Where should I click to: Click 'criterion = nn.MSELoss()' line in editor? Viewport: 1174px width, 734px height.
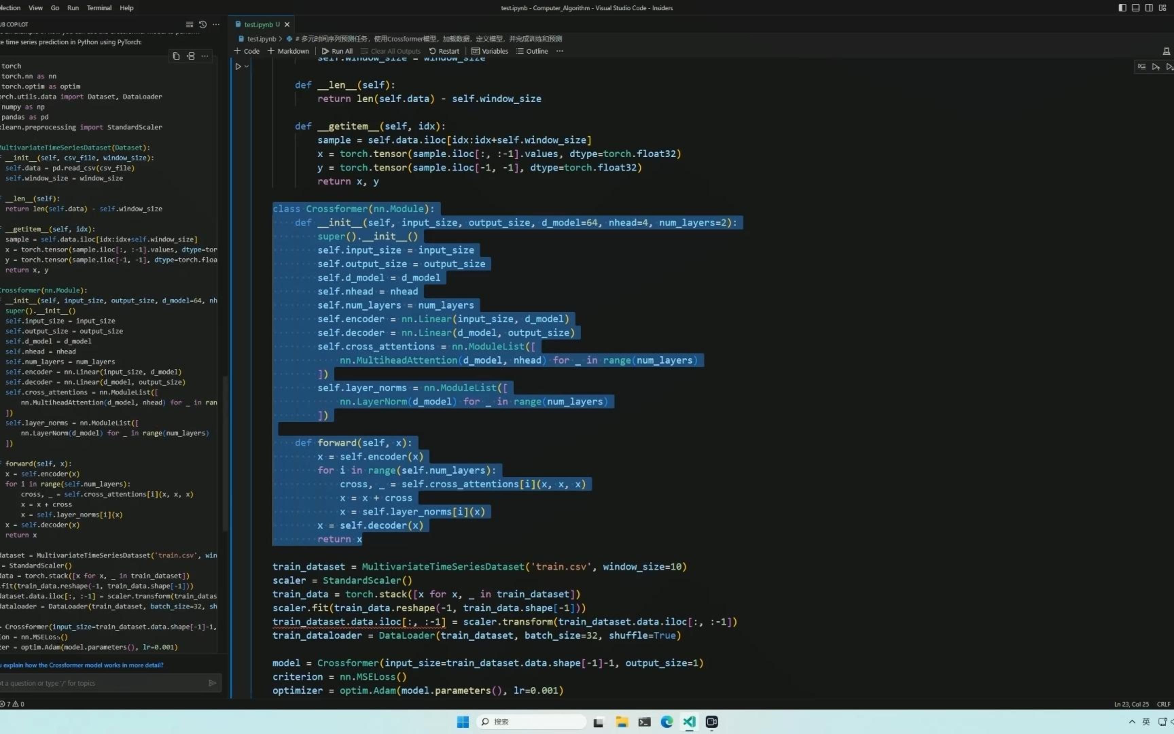pos(340,677)
